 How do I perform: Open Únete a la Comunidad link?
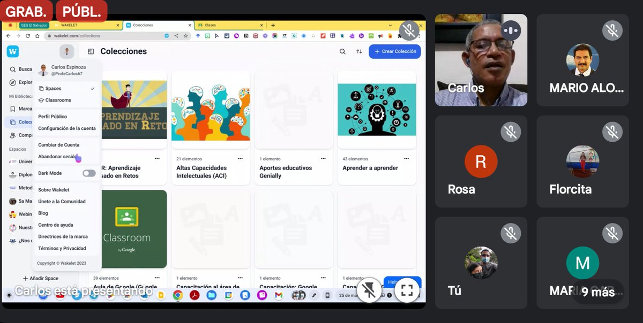coord(62,202)
